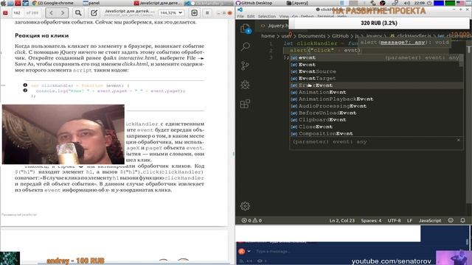Open the Edit menu in VS Code
Image resolution: width=472 pixels, height=265 pixels.
pos(251,16)
